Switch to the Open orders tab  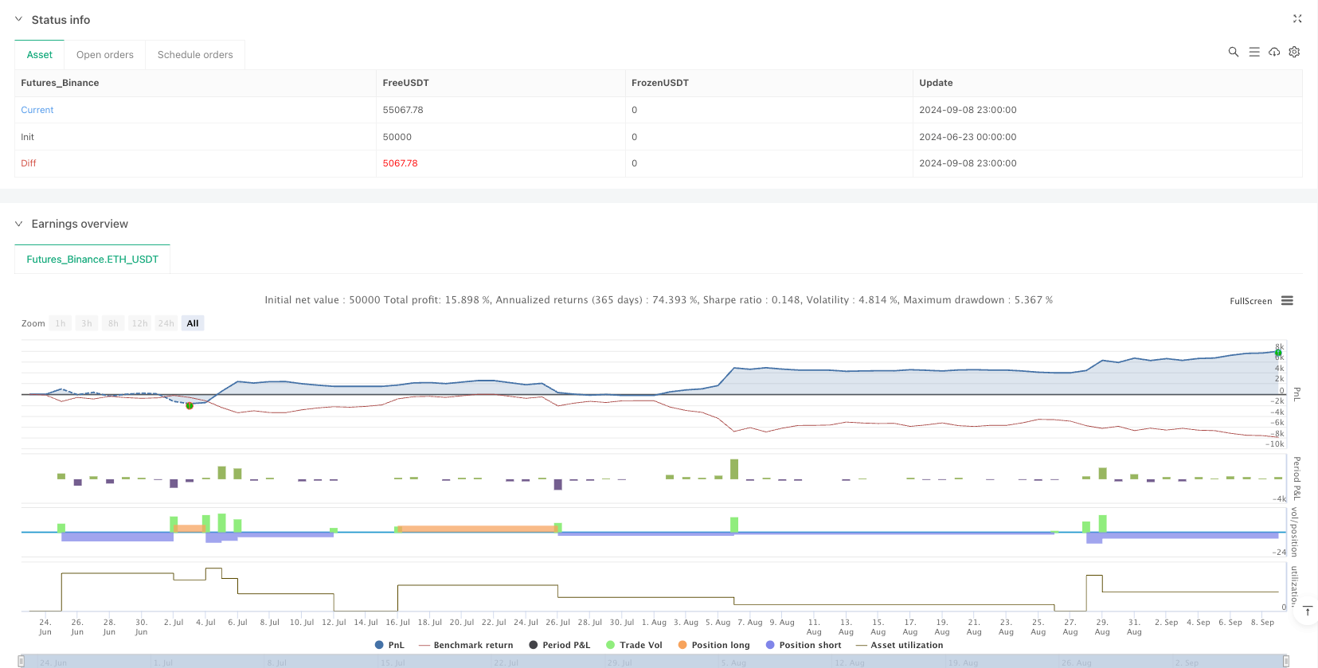(104, 55)
